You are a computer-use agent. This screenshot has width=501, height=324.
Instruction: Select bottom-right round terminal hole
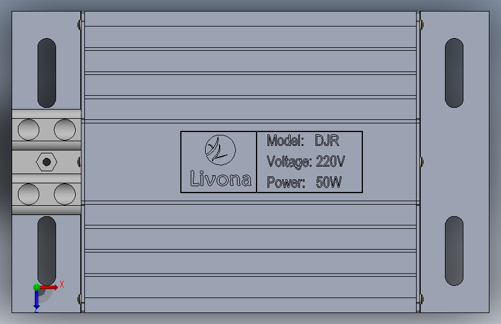pyautogui.click(x=65, y=194)
